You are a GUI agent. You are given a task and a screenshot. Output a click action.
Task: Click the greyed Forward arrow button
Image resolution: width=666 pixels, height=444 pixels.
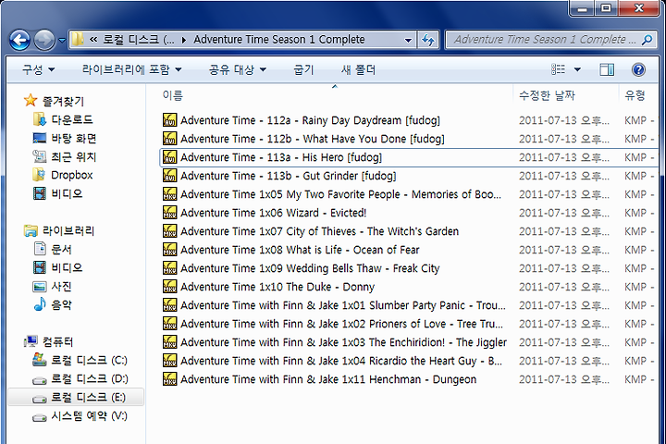(44, 41)
